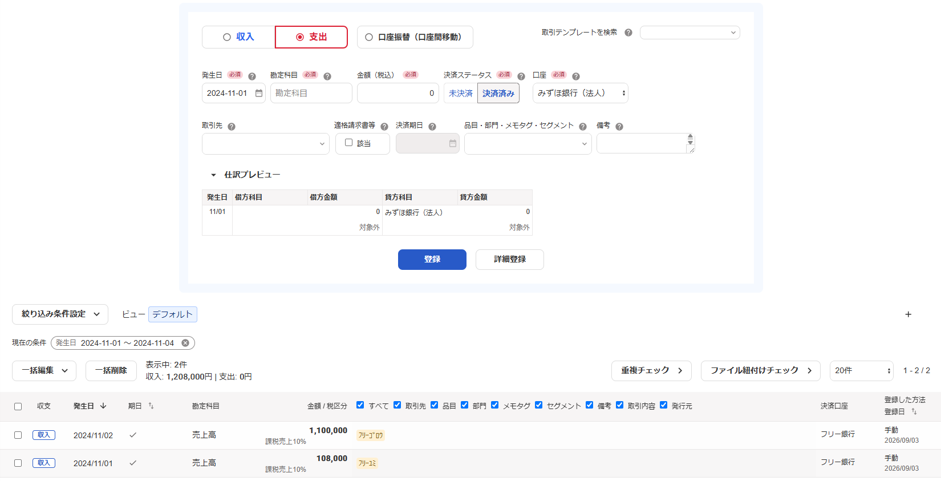Tick the select-all rows header checkbox
Screen dimensions: 941x481
(x=18, y=407)
